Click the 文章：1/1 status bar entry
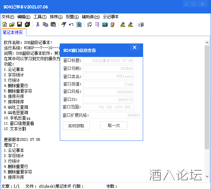 (10, 186)
